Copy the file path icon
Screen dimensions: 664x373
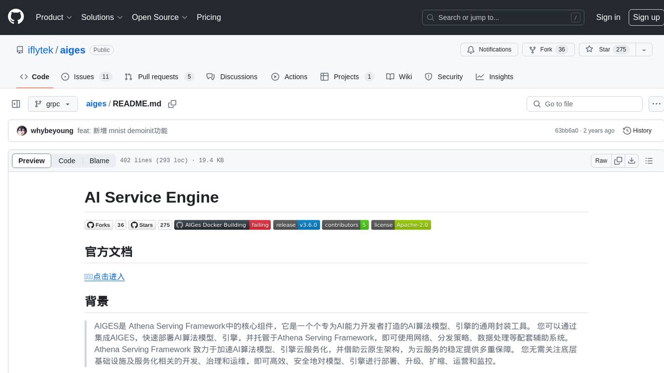(x=172, y=104)
